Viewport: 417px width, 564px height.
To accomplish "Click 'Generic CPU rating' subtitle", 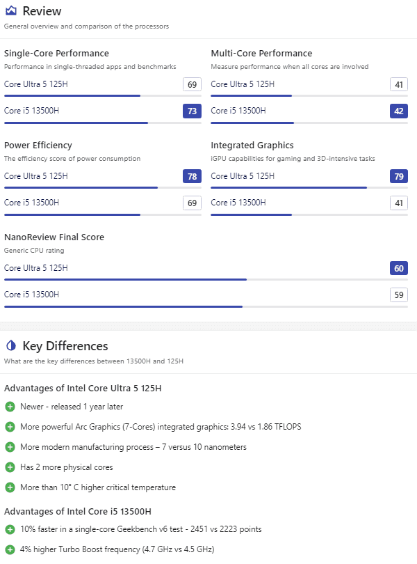I will point(34,251).
